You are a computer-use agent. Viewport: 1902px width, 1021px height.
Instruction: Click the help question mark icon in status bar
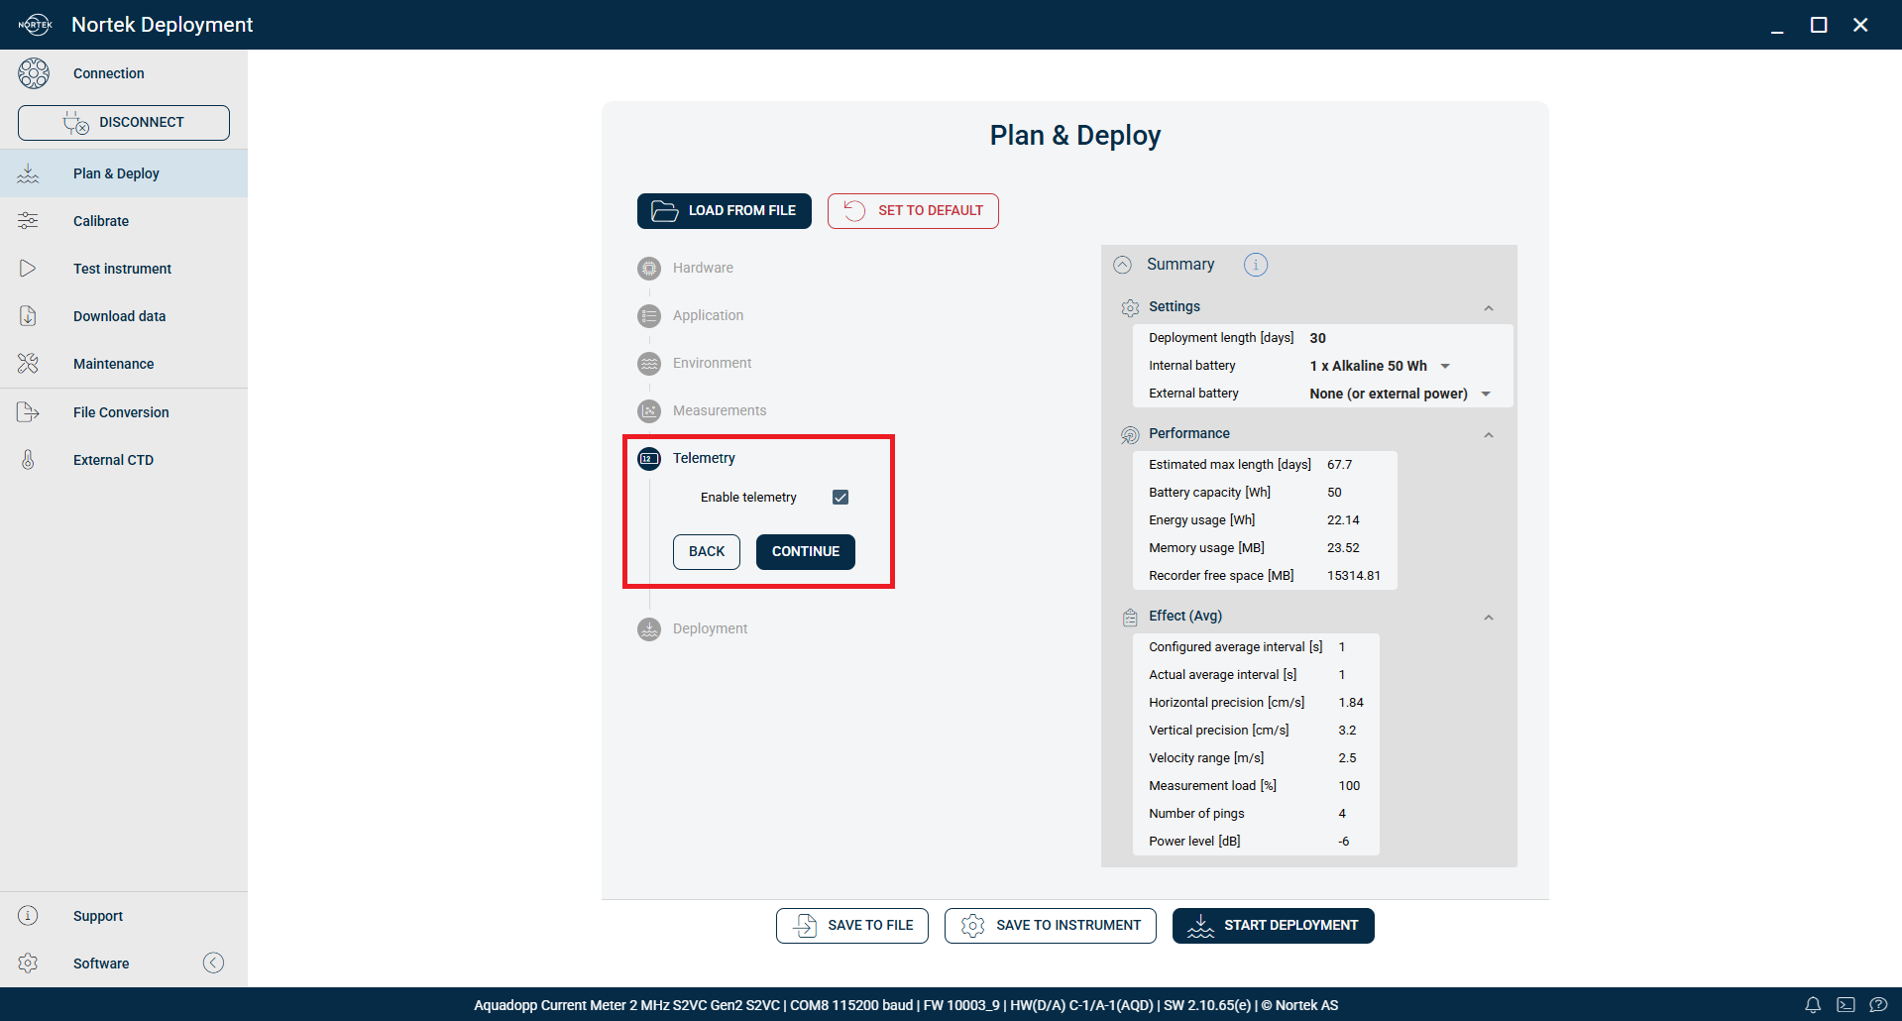[x=1878, y=1005]
